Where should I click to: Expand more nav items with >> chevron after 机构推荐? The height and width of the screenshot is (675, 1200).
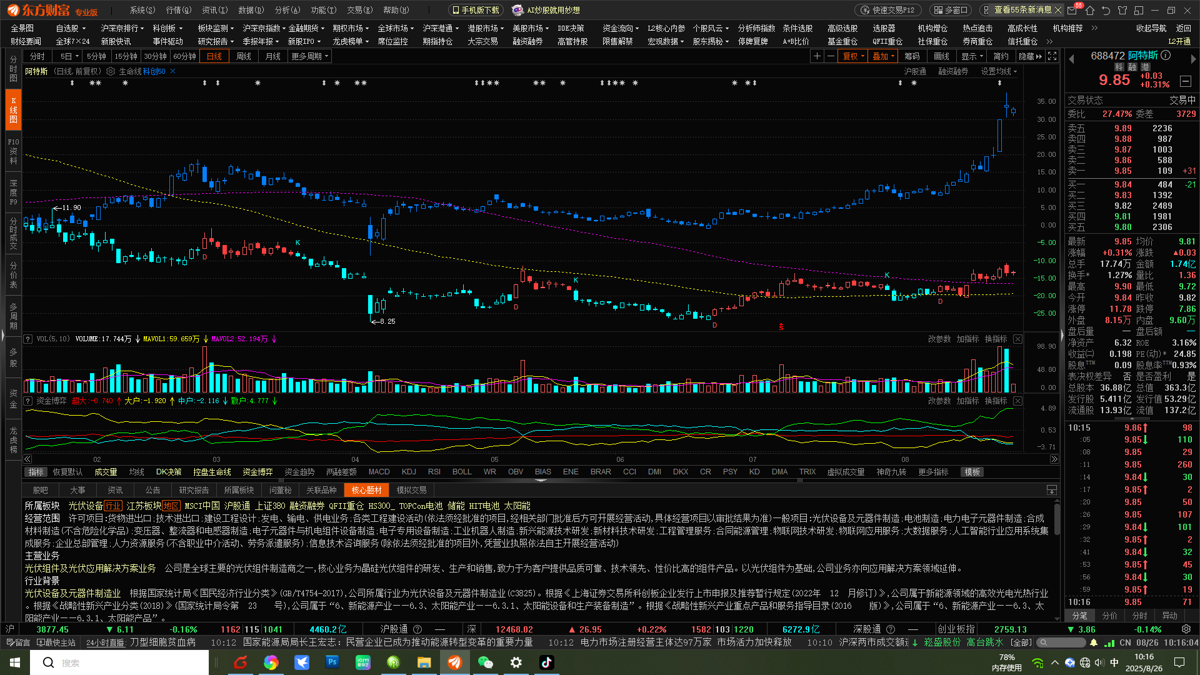pos(1094,28)
